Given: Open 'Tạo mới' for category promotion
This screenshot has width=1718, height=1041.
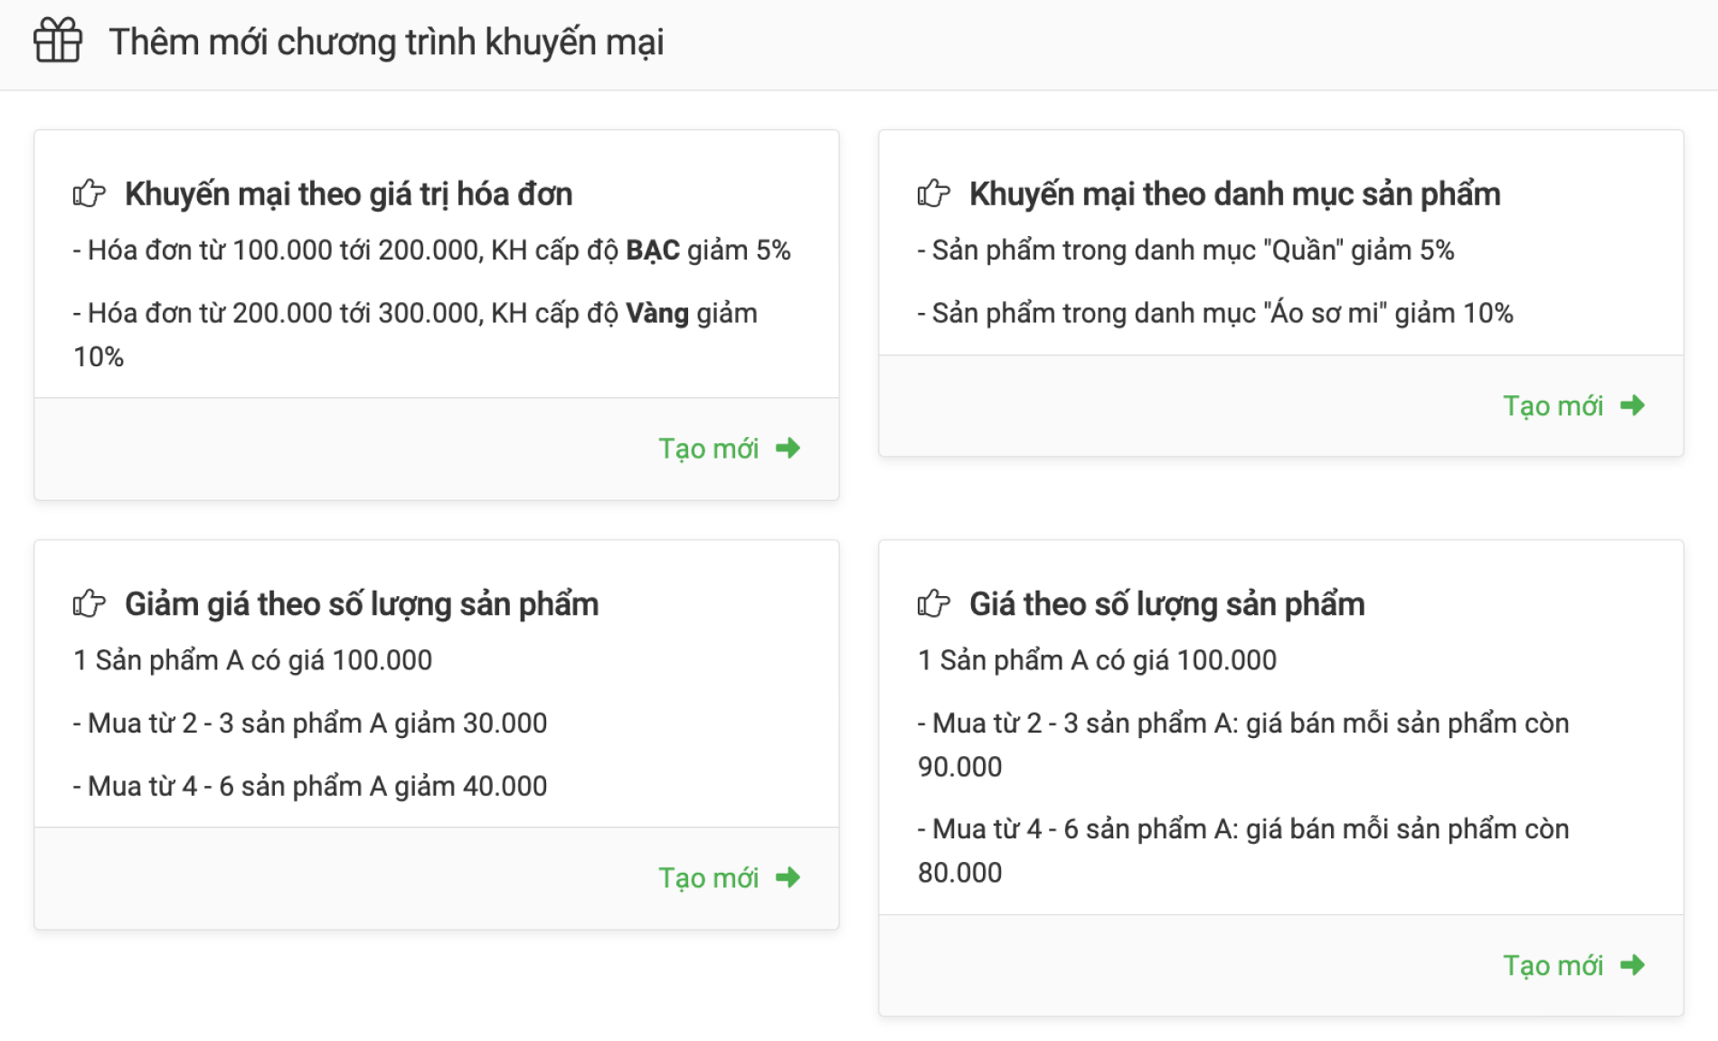Looking at the screenshot, I should [1552, 405].
